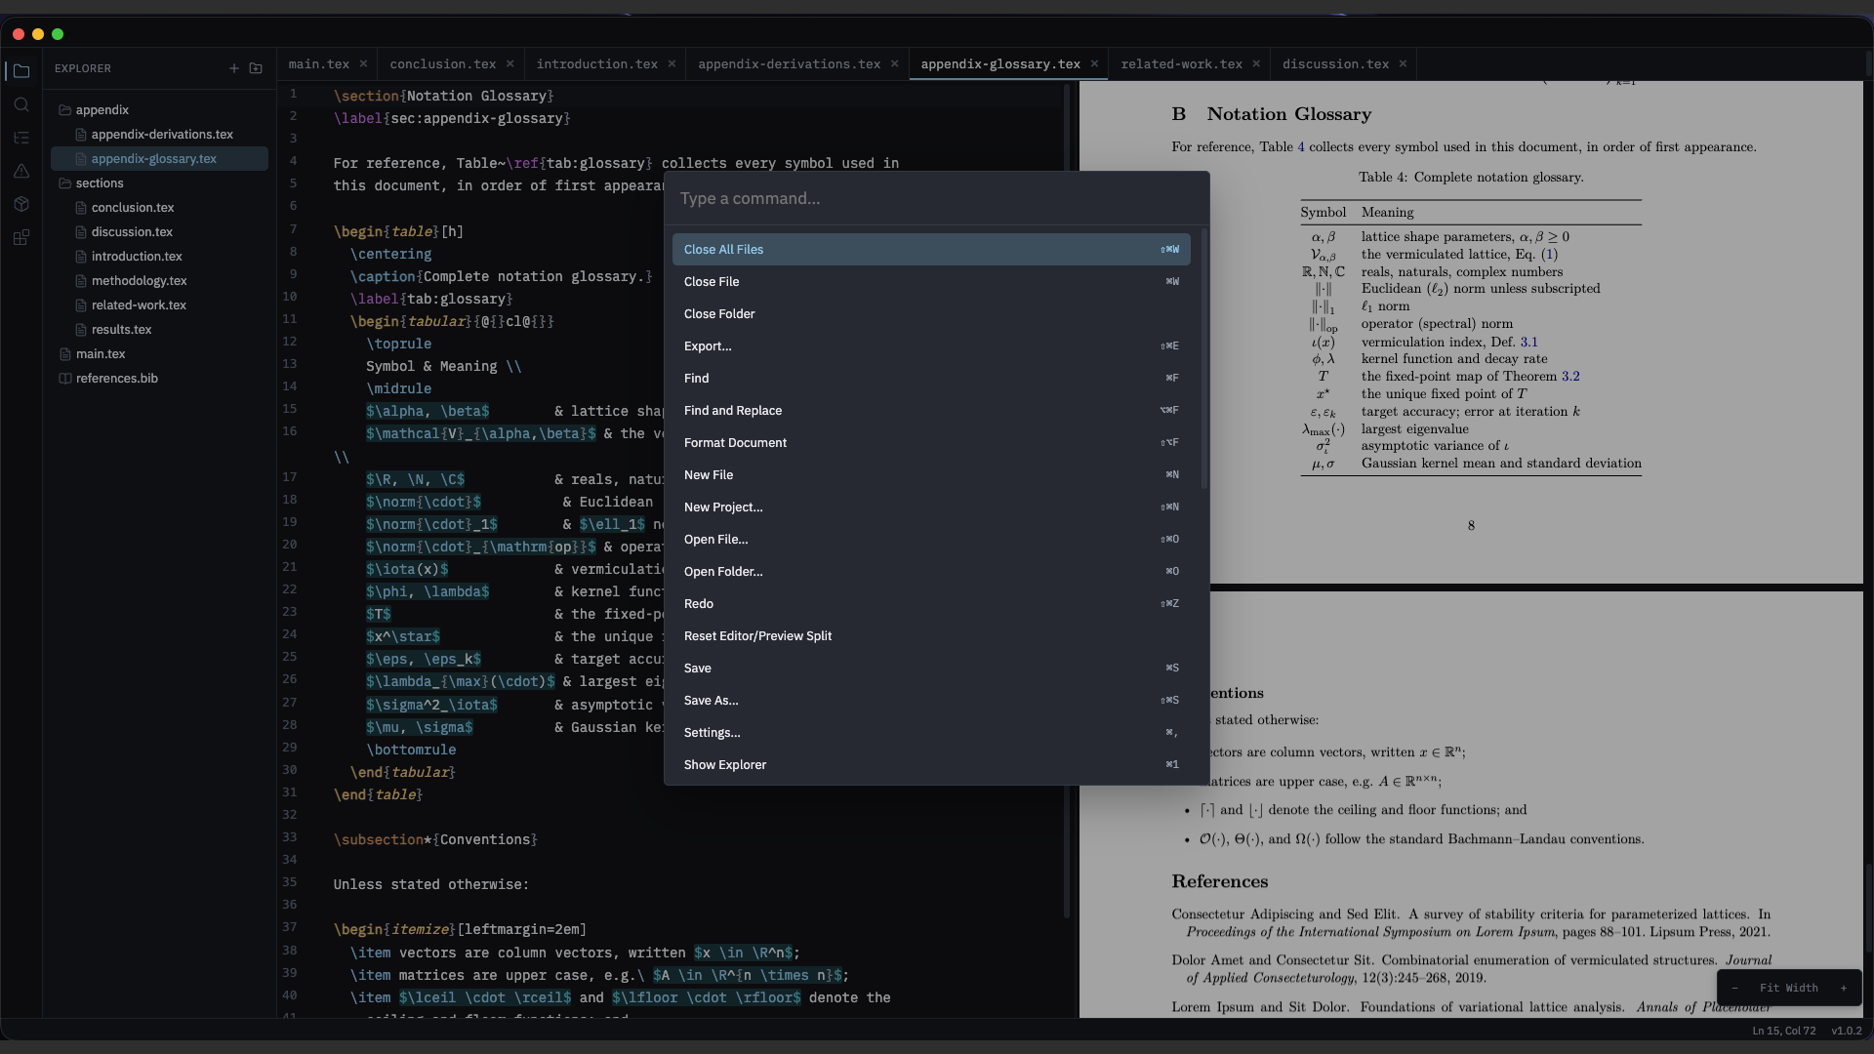Open the Fit Width zoom selector

(x=1788, y=988)
